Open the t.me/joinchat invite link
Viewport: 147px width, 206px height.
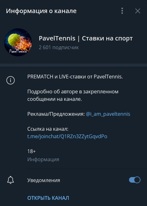(67, 136)
